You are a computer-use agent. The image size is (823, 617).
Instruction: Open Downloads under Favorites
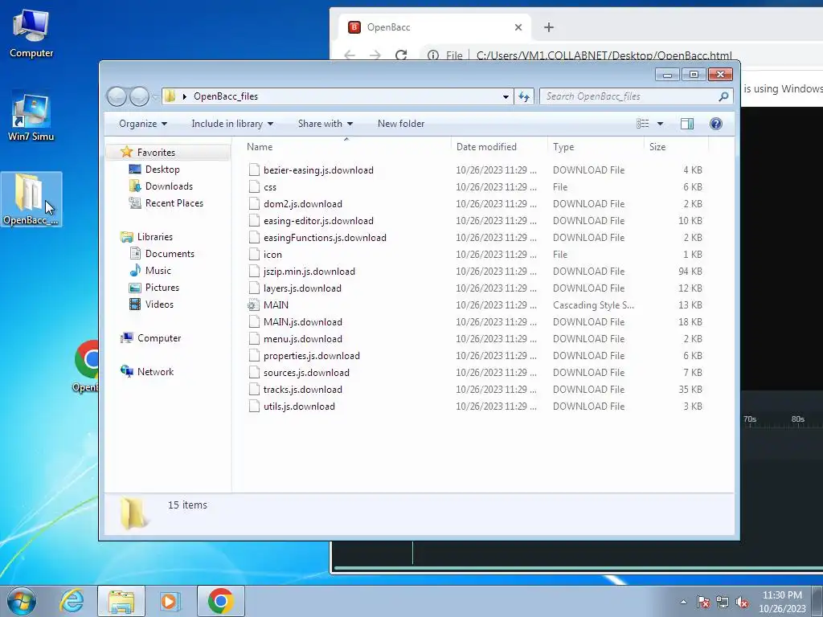pyautogui.click(x=169, y=186)
